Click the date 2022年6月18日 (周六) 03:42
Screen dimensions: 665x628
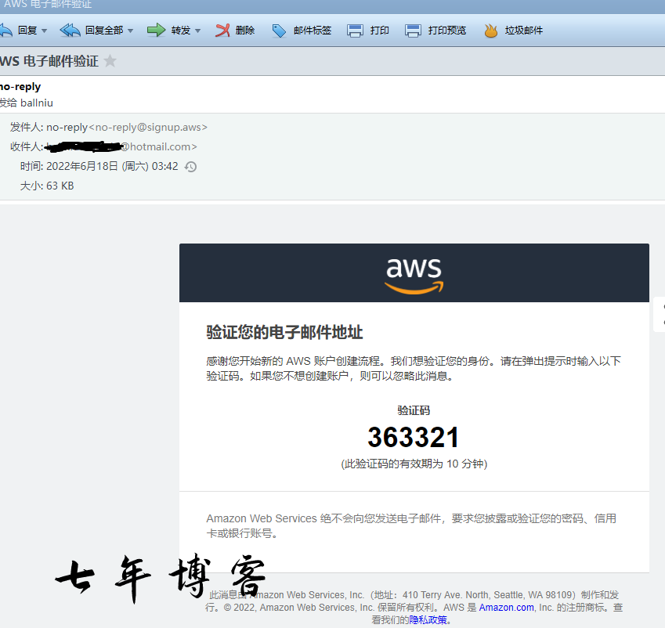(x=112, y=166)
